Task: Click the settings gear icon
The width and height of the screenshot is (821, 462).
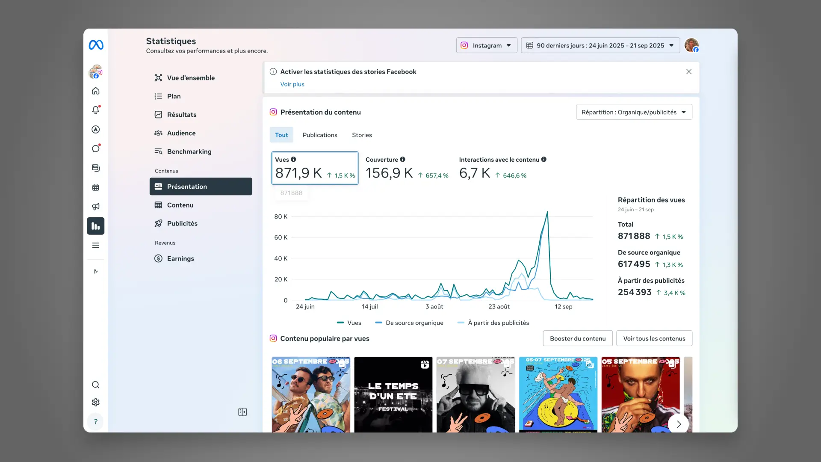Action: 96,402
